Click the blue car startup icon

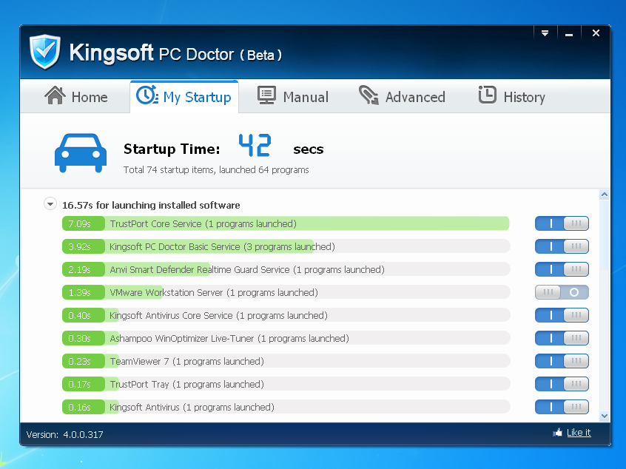tap(81, 153)
